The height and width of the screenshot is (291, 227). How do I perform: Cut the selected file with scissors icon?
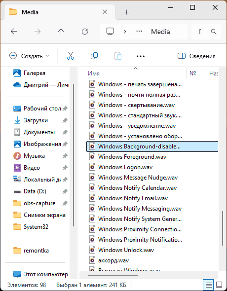click(x=71, y=56)
